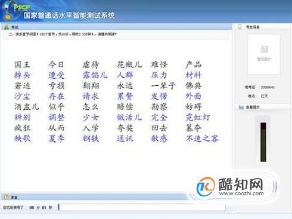Click the candidate photo placeholder icon
The width and height of the screenshot is (292, 219).
(x=264, y=50)
